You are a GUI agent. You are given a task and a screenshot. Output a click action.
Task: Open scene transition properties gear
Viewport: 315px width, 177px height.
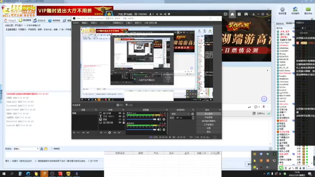click(x=193, y=114)
